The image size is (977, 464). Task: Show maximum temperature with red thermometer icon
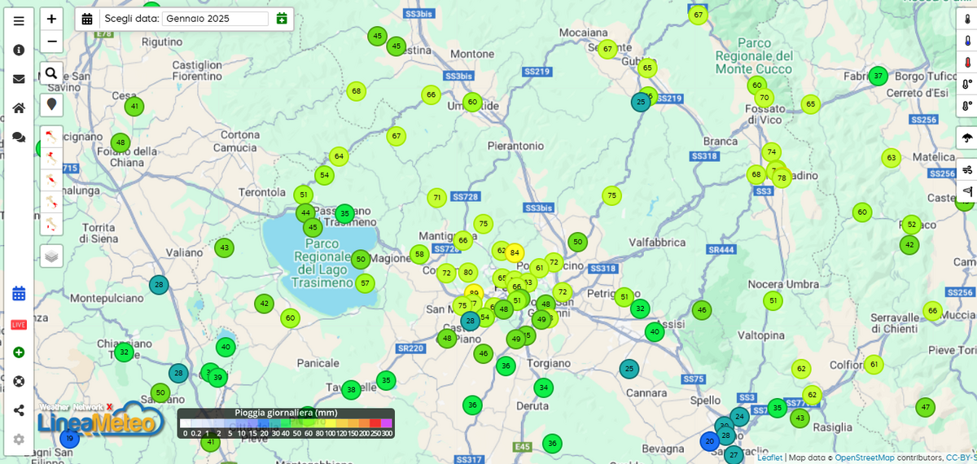(967, 62)
